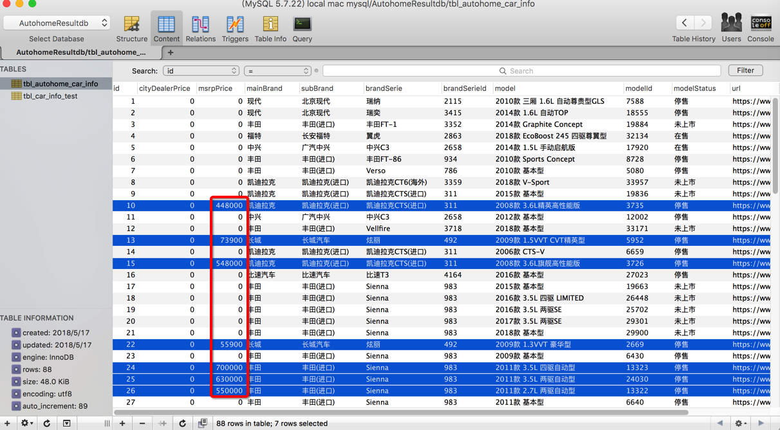Open the table actions gear menu

[x=27, y=423]
